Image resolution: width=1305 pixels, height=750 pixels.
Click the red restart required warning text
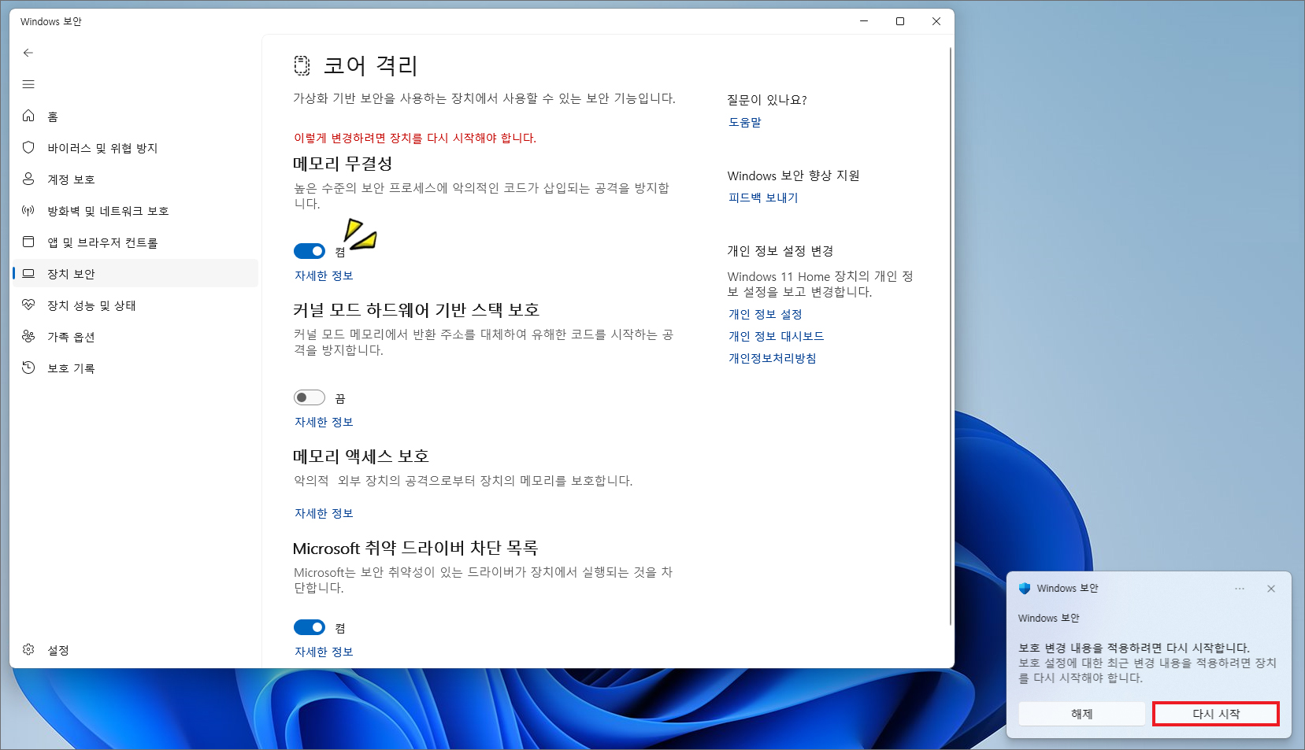[x=415, y=138]
